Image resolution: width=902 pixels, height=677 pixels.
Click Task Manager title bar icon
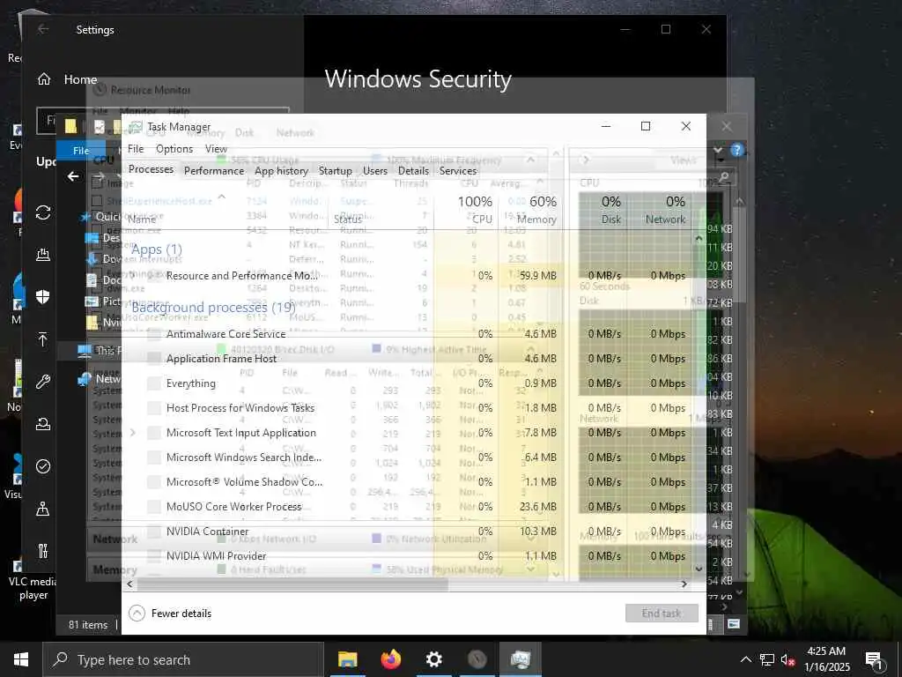[135, 127]
